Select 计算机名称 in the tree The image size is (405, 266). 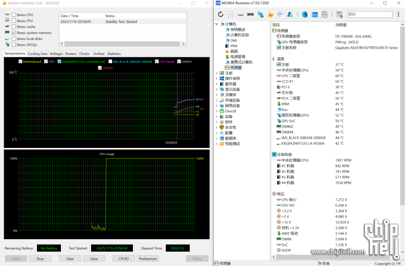(x=240, y=35)
